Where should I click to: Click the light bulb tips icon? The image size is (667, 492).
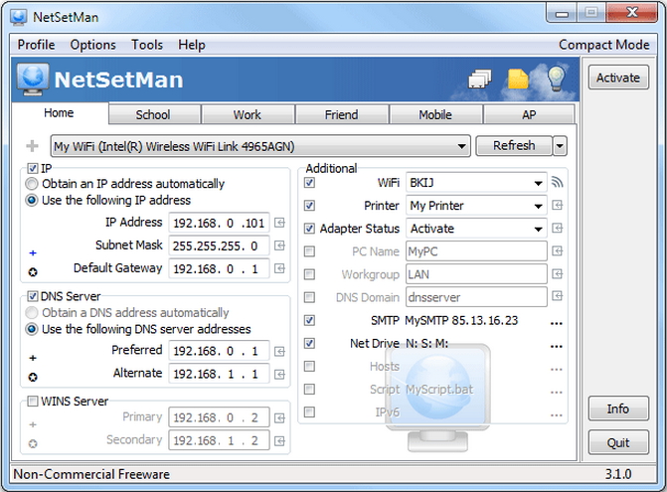[x=556, y=79]
